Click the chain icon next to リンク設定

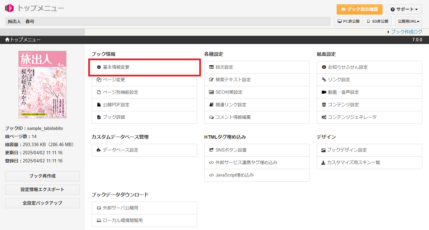(324, 80)
